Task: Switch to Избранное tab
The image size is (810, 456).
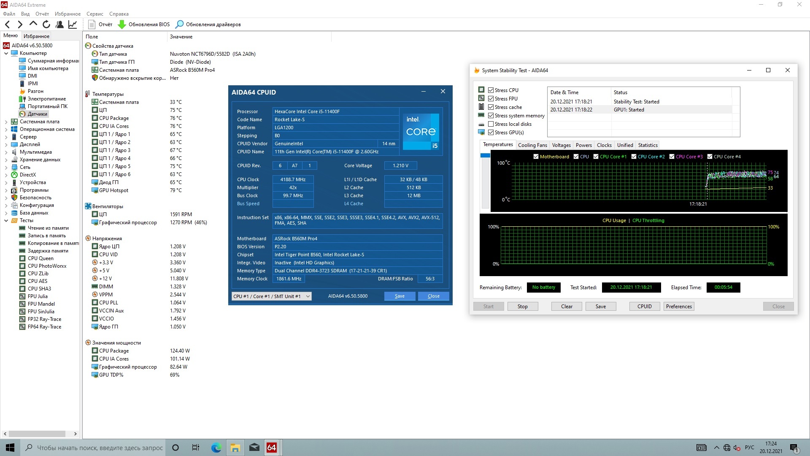Action: [36, 36]
